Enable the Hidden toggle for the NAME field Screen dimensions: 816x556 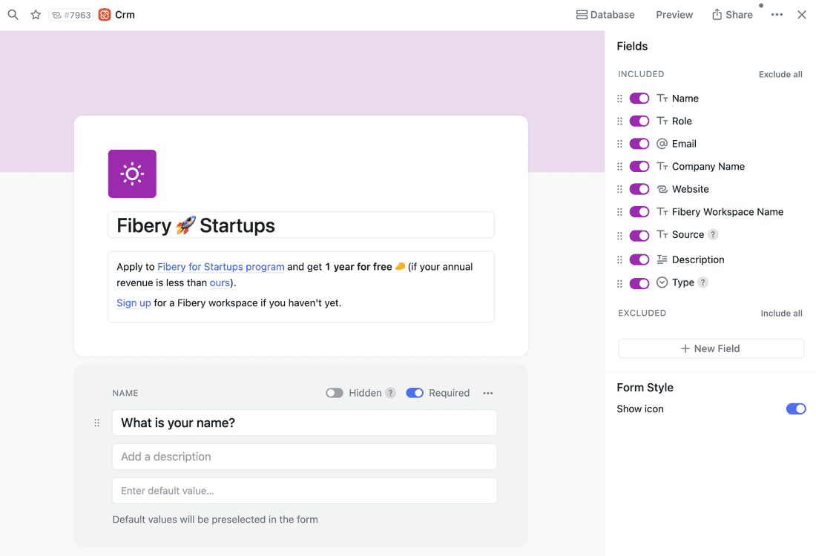(x=332, y=393)
